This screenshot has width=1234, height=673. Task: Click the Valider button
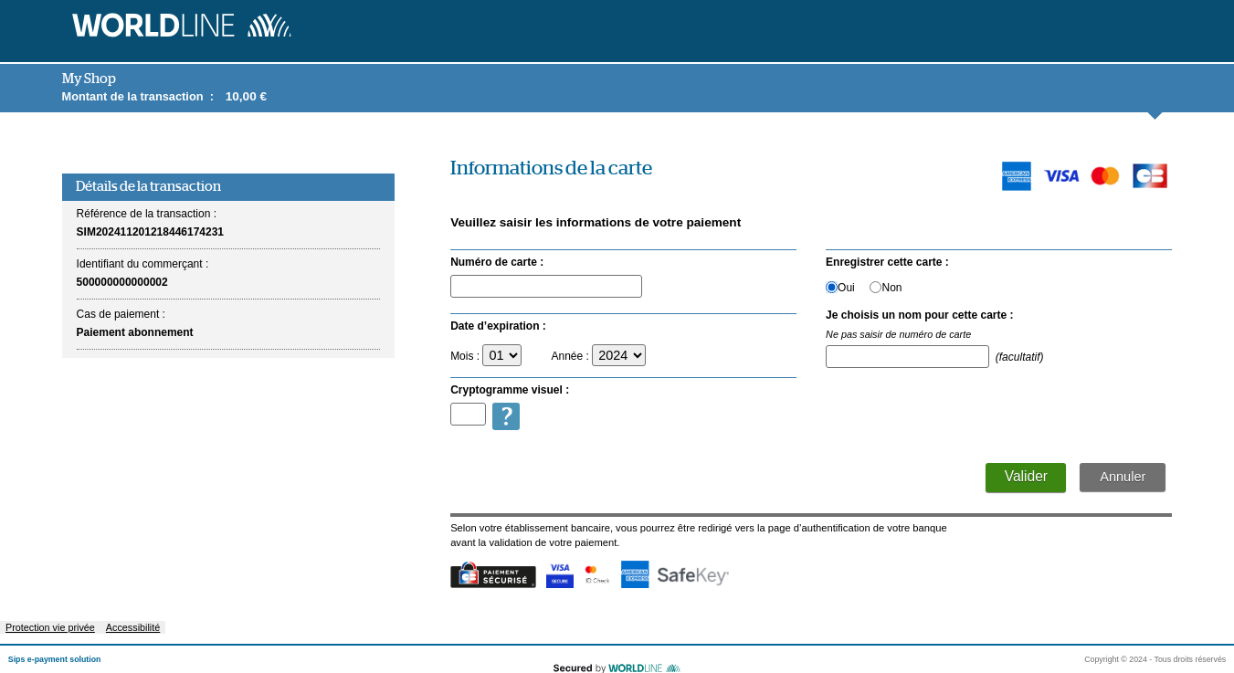point(1026,478)
